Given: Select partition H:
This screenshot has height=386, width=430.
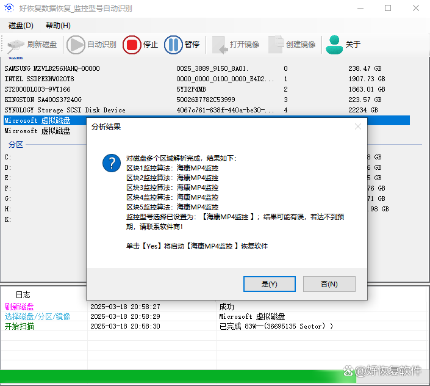Looking at the screenshot, I should click(8, 209).
